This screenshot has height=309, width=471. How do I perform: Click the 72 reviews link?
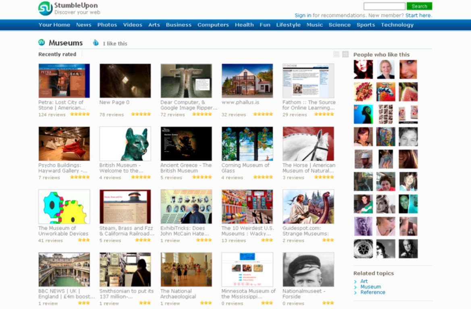tap(172, 115)
